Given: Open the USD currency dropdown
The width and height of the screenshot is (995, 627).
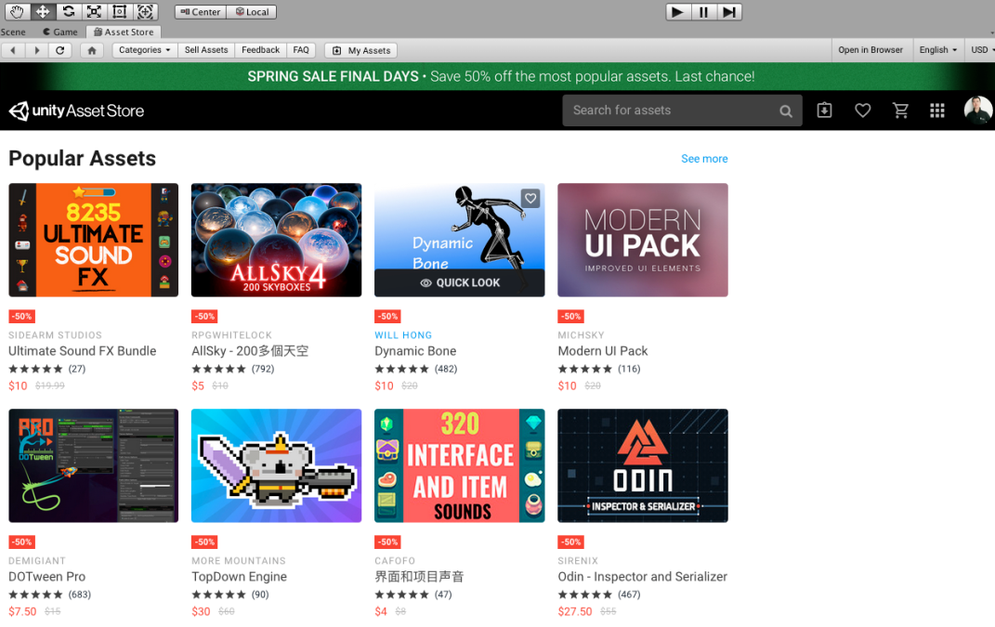Looking at the screenshot, I should point(982,50).
